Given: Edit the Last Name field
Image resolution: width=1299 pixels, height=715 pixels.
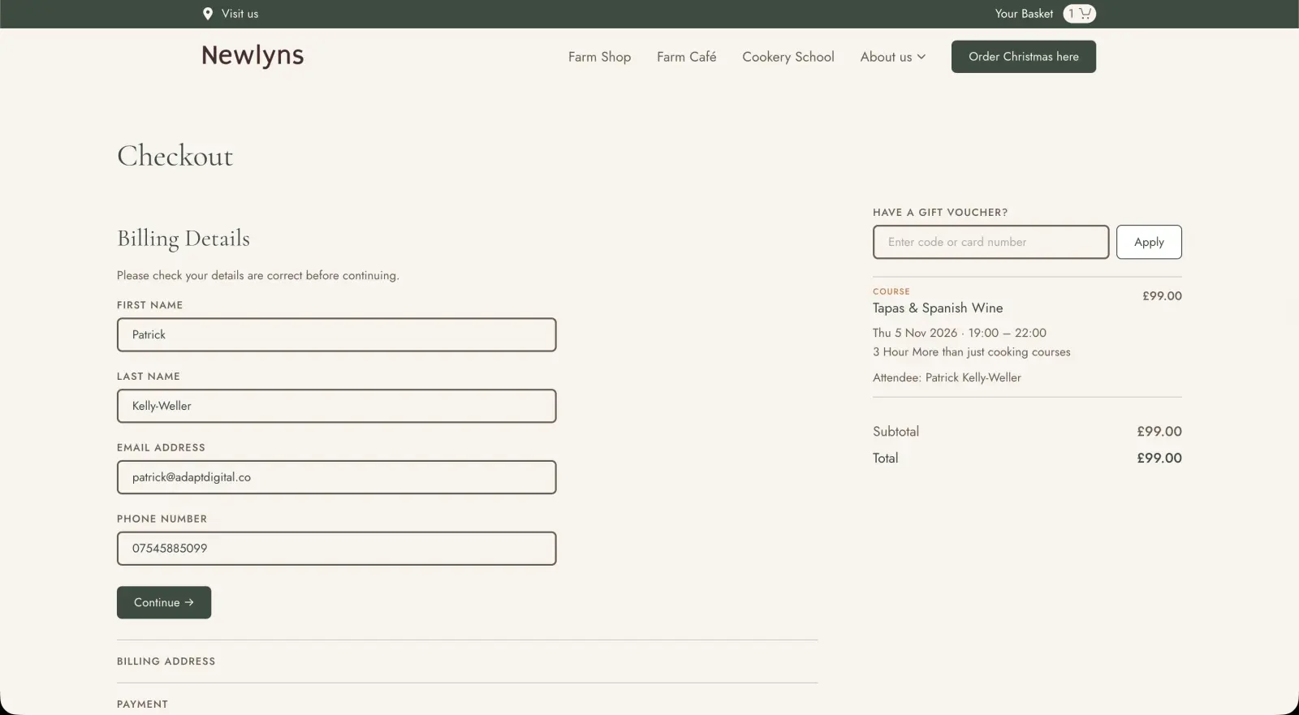Looking at the screenshot, I should (x=336, y=406).
